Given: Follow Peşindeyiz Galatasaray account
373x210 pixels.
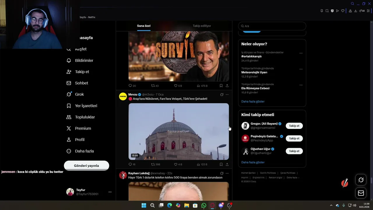Looking at the screenshot, I should point(294,139).
